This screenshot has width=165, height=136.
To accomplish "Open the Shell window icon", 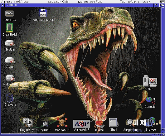I will (113, 122).
